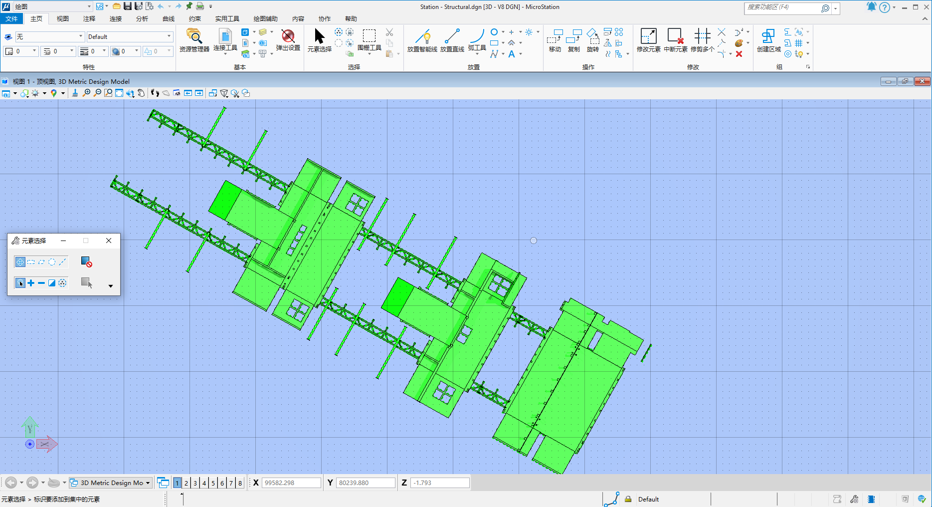Open the Default level dropdown

pyautogui.click(x=169, y=36)
